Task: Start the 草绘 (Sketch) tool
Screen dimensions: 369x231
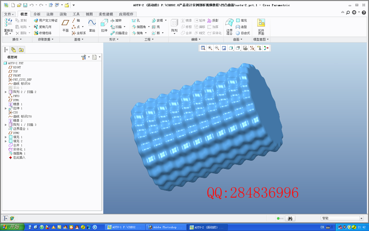Action: (92, 26)
